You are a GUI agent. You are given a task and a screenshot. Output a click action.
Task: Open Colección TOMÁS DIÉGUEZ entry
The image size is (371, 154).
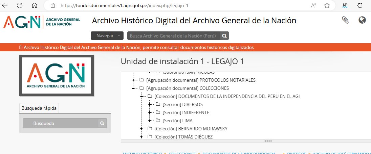click(x=183, y=137)
